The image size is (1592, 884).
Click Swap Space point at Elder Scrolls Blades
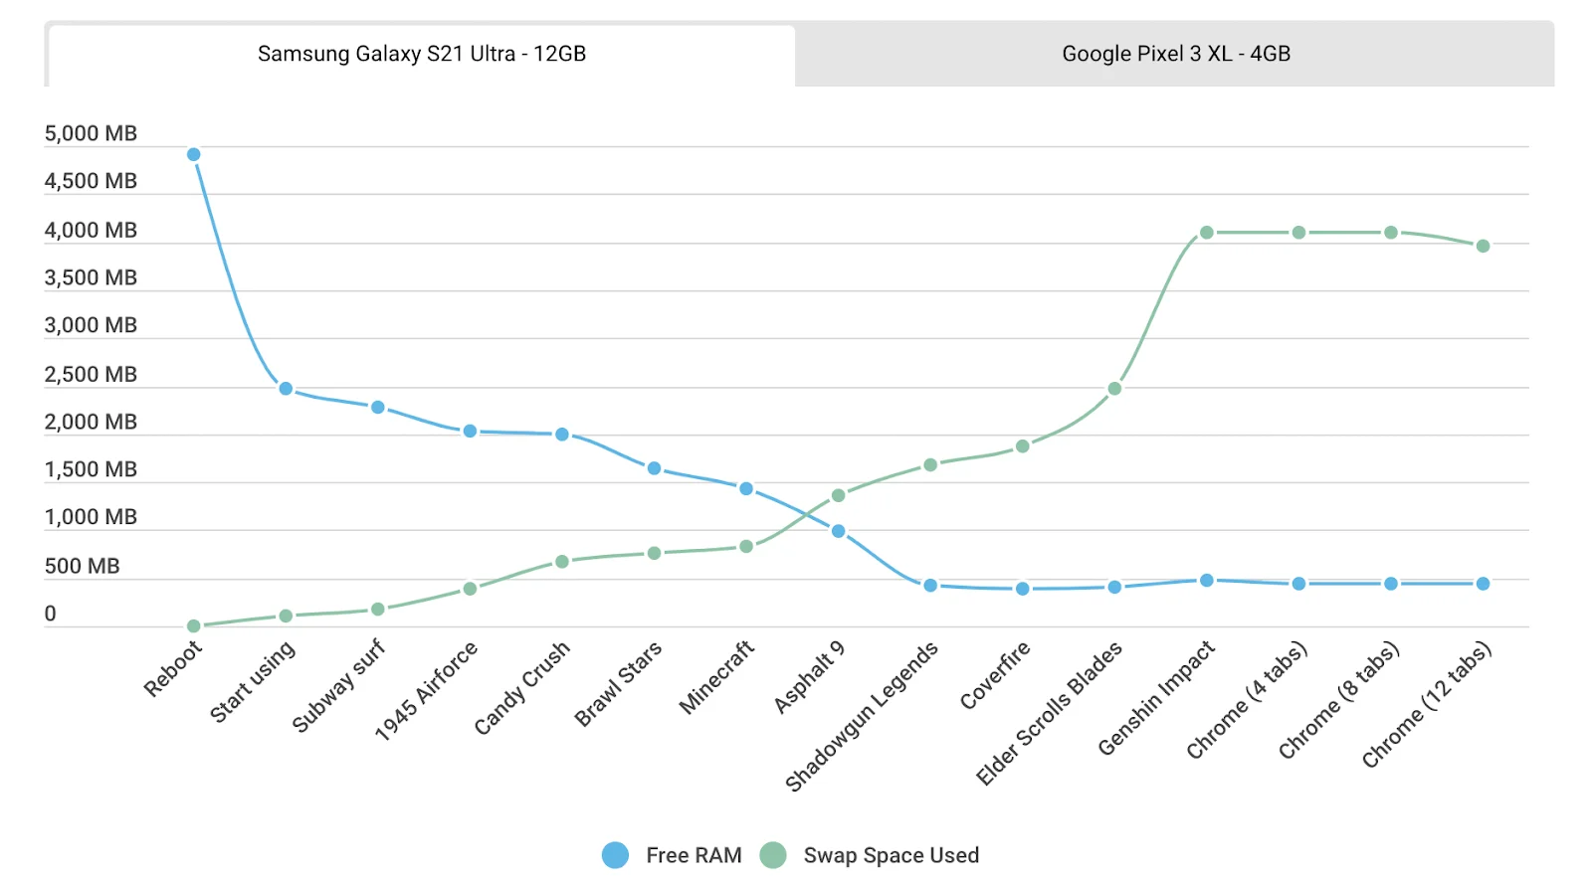point(1114,389)
